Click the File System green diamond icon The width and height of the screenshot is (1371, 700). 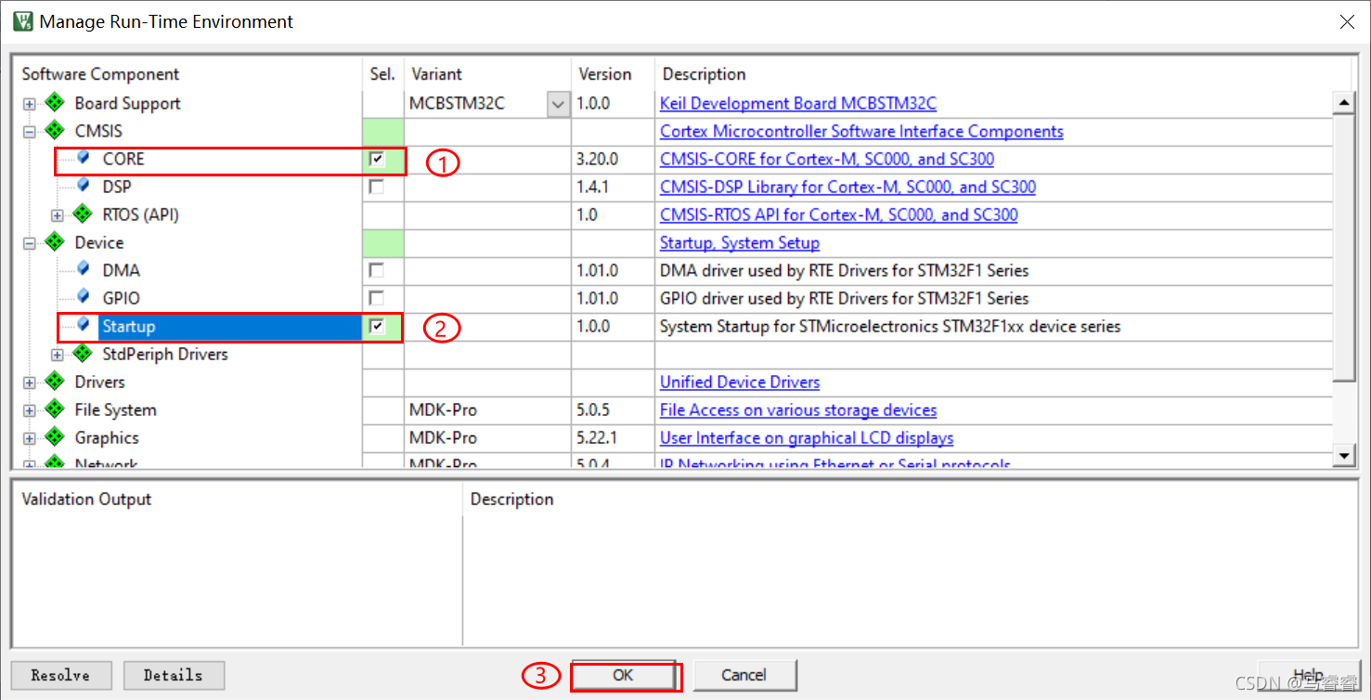coord(55,409)
